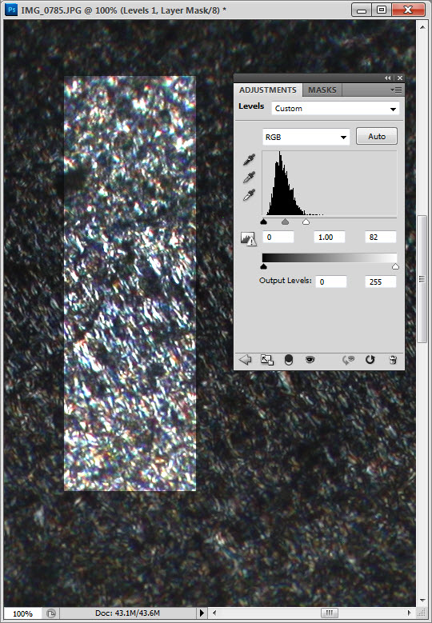Viewport: 432px width, 623px height.
Task: Switch to the MASKS tab
Action: click(322, 90)
